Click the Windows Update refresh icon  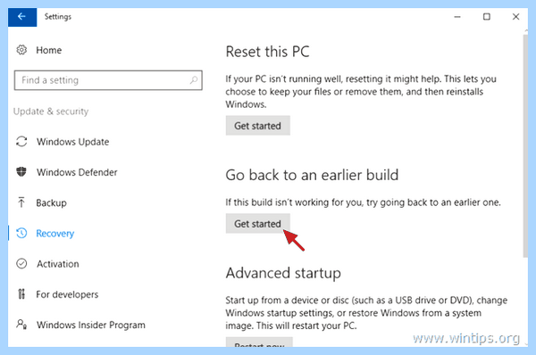click(21, 141)
